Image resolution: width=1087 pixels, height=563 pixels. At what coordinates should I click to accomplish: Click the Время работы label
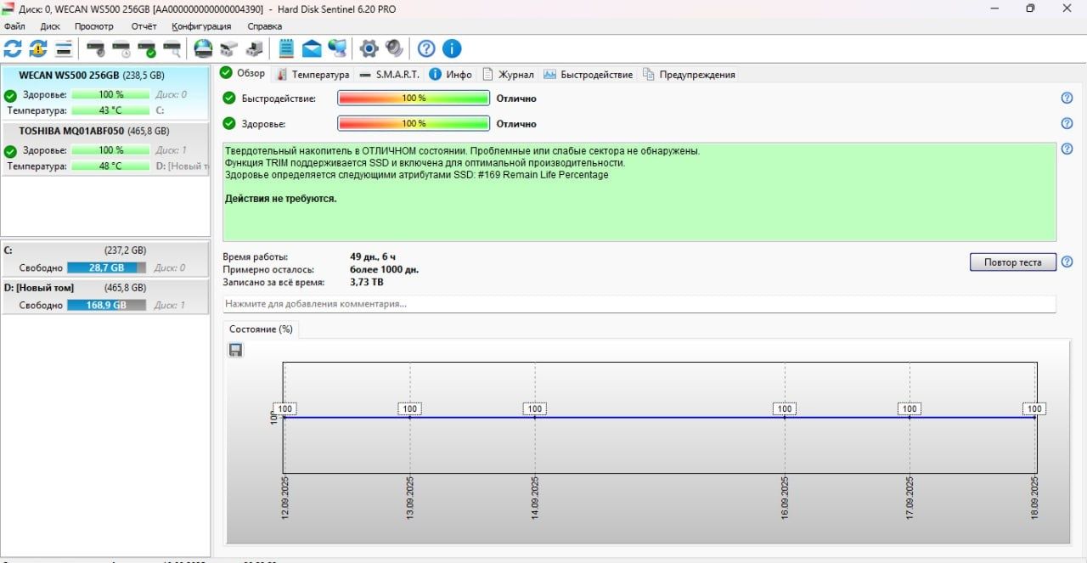256,256
